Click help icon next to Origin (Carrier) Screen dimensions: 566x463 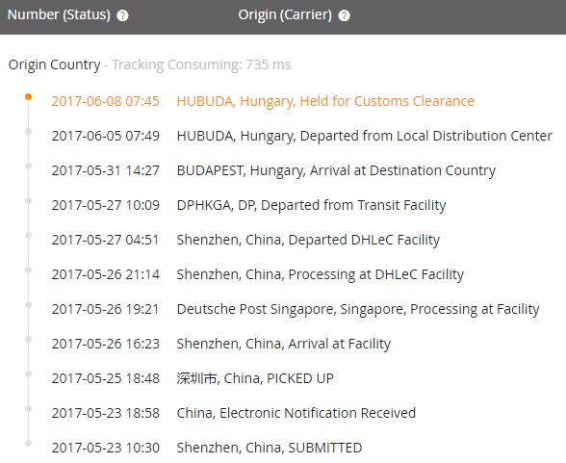tap(344, 15)
